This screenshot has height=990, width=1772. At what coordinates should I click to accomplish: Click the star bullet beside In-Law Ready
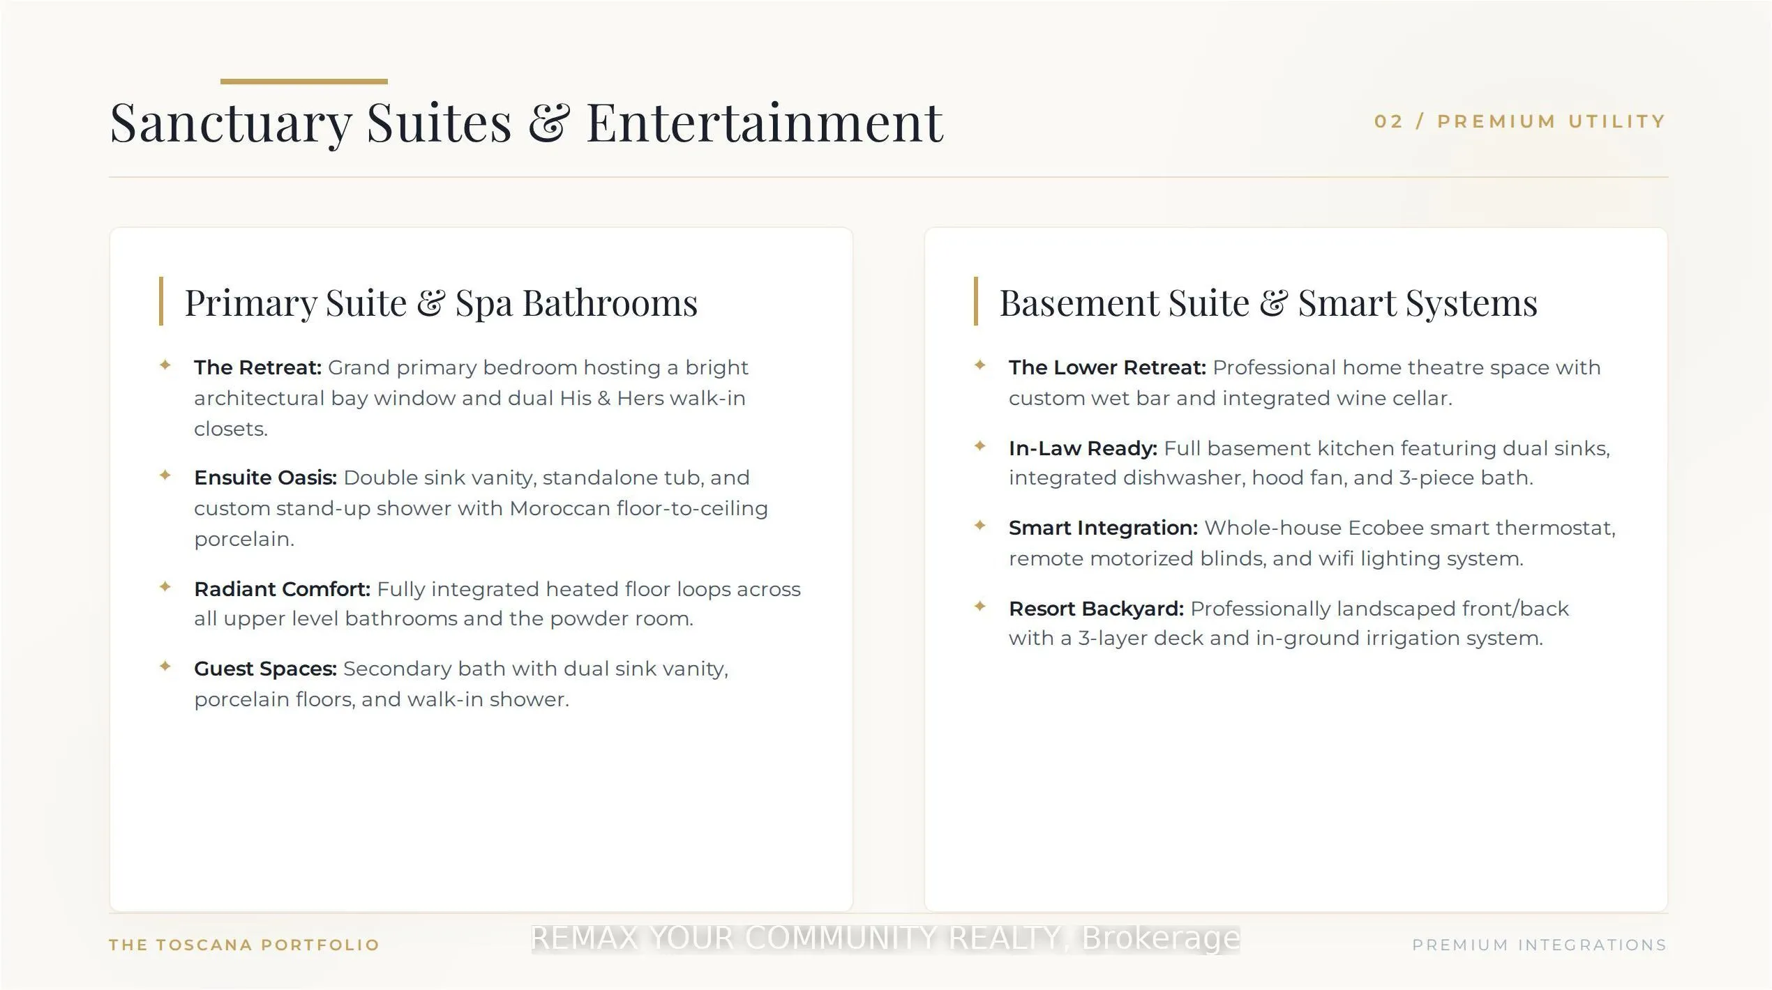980,445
